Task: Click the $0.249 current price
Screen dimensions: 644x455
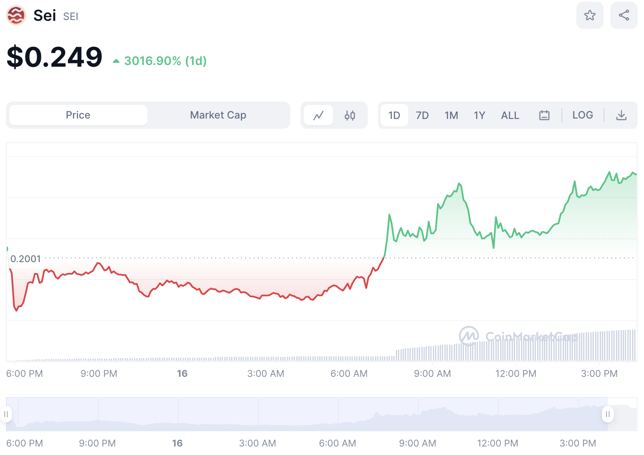Action: [54, 57]
